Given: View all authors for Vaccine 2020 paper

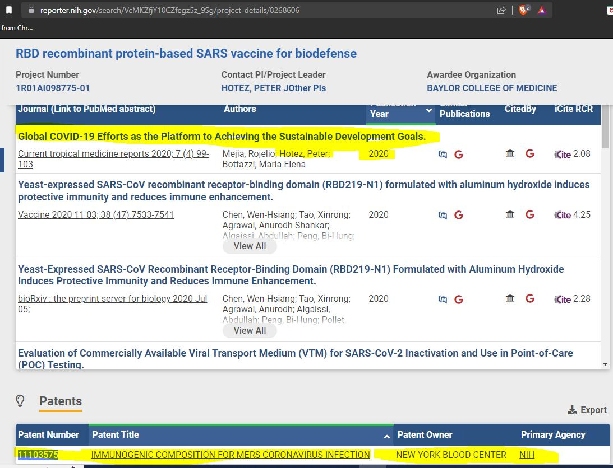Looking at the screenshot, I should point(250,246).
